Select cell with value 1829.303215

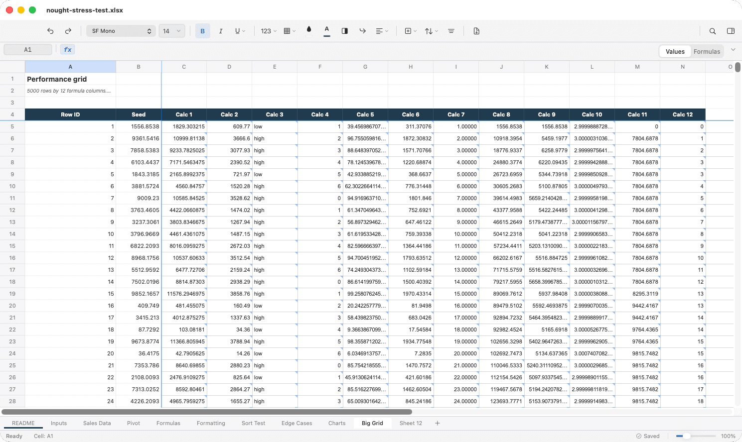click(184, 126)
